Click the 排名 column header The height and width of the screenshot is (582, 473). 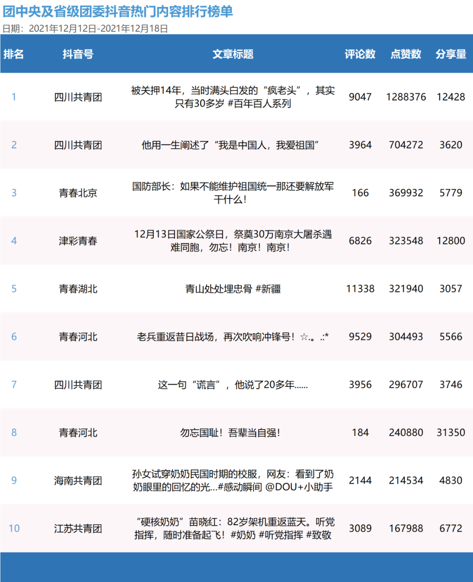14,55
